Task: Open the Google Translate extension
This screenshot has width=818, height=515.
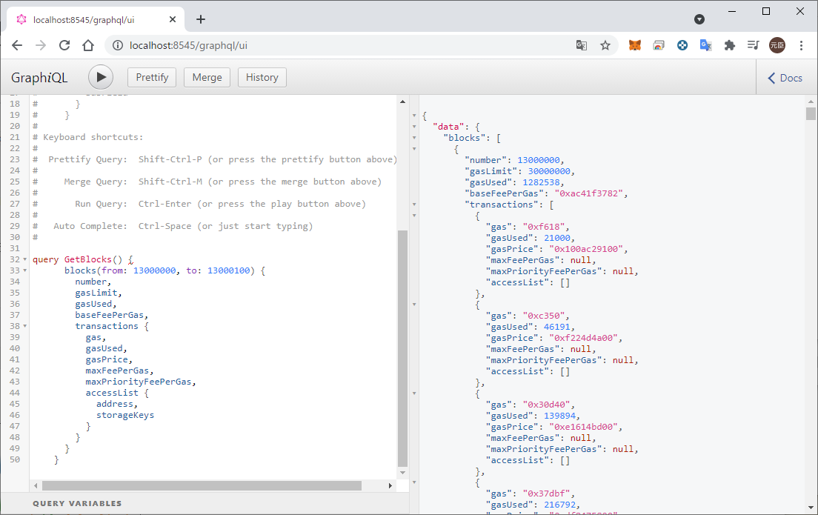Action: (706, 45)
